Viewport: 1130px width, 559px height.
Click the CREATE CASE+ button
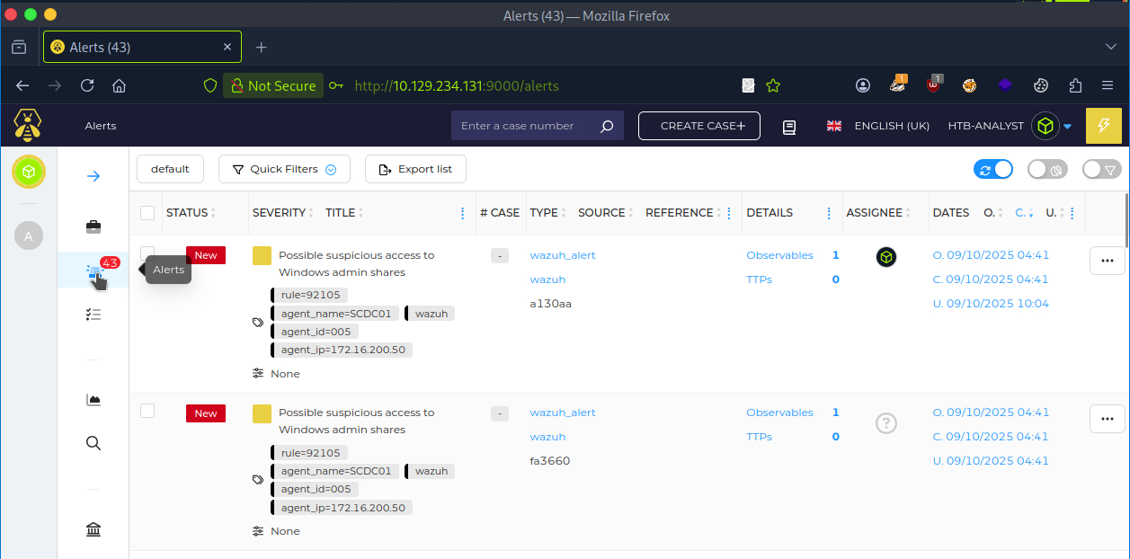click(x=698, y=126)
